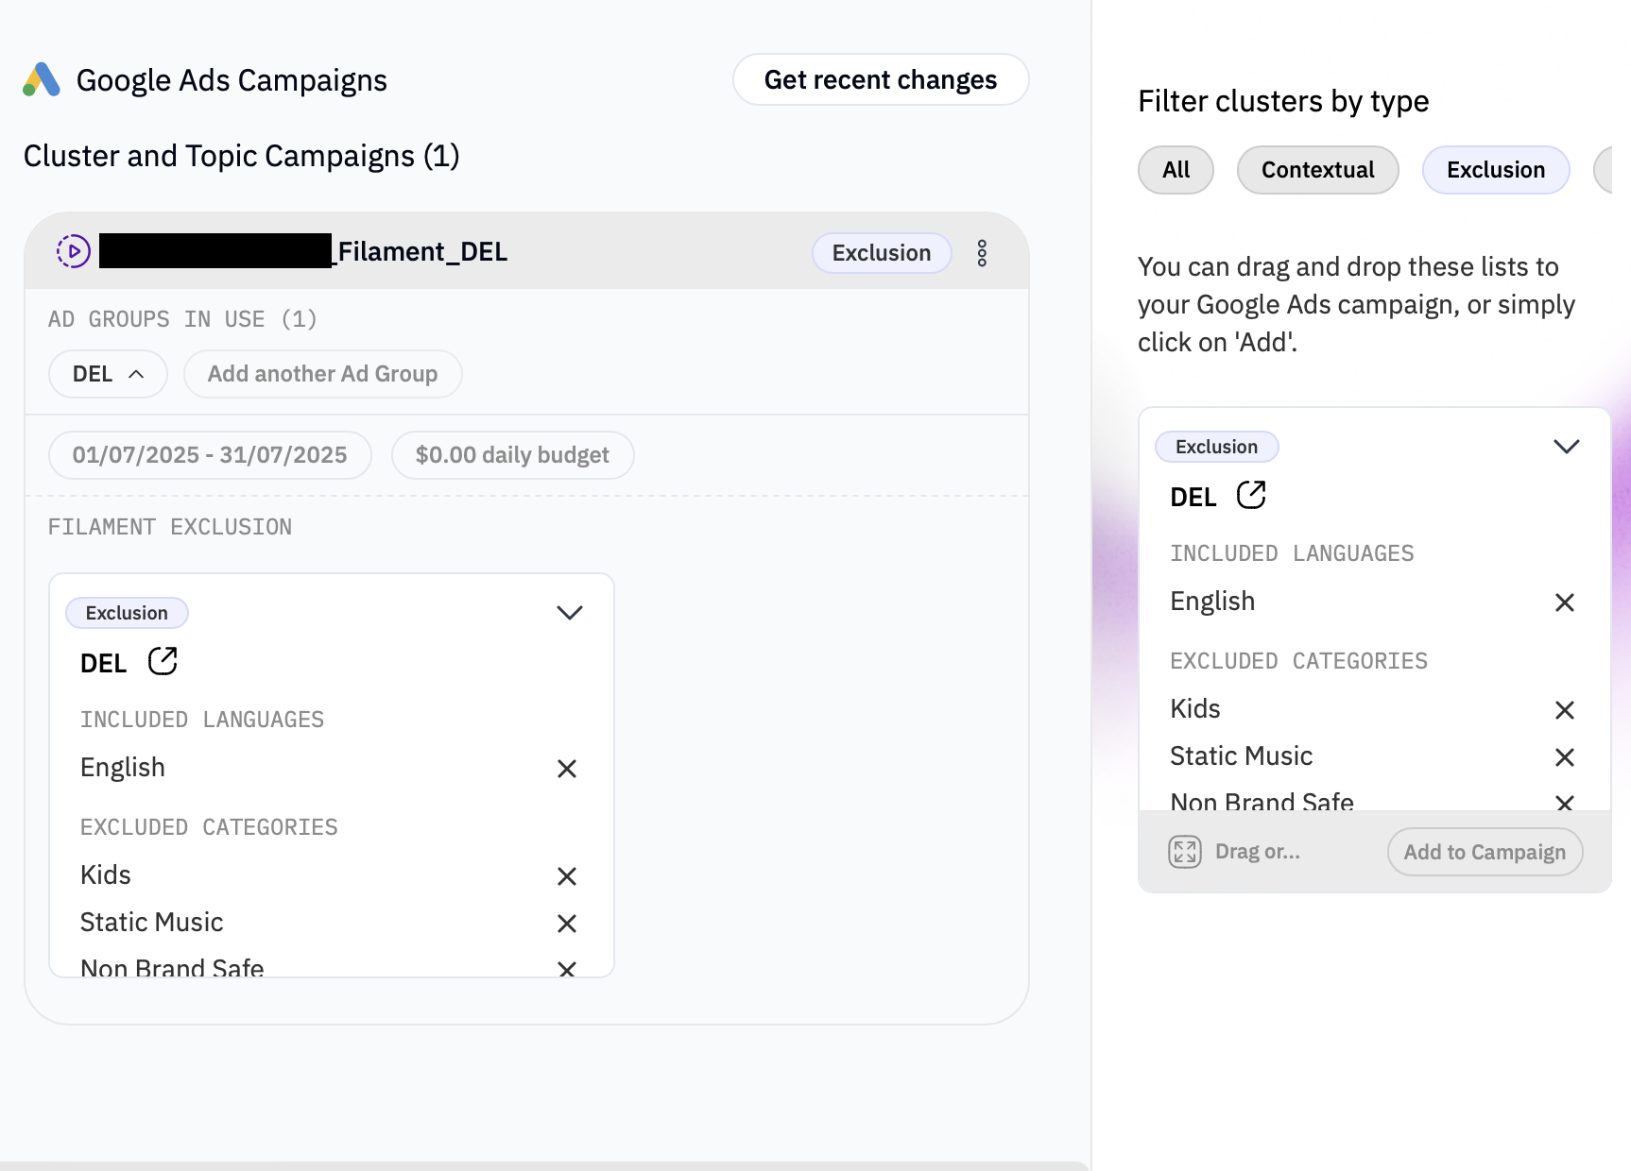Click Get recent changes button
Screen dimensions: 1631x1171
pyautogui.click(x=881, y=79)
